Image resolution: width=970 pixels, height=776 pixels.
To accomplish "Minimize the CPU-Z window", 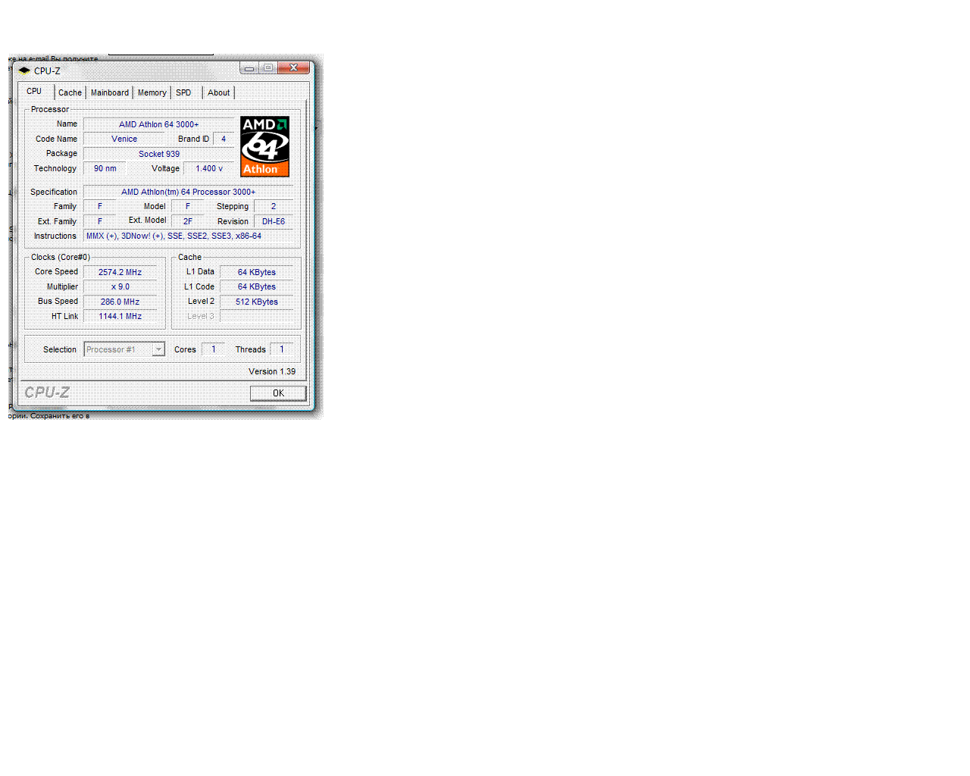I will click(x=249, y=68).
